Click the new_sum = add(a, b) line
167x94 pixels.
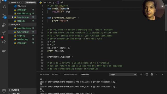click(x=59, y=48)
